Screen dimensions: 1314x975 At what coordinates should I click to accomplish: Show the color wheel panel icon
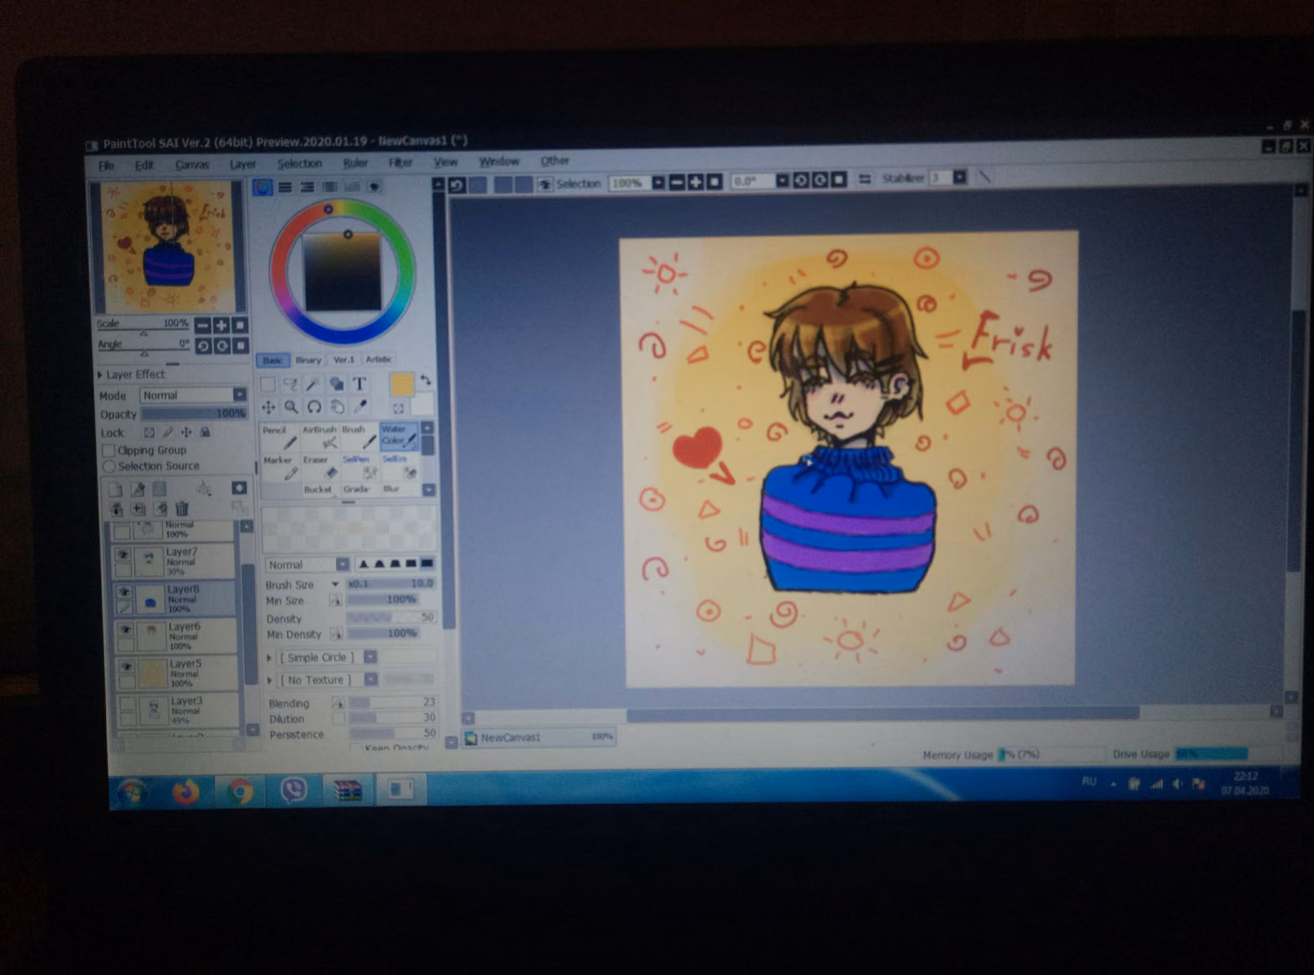pyautogui.click(x=262, y=187)
